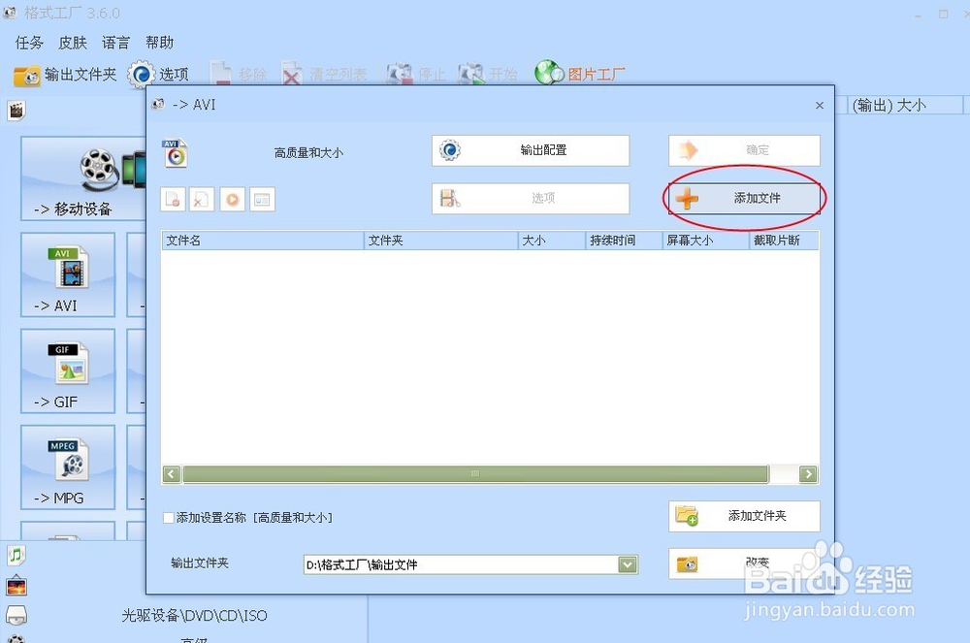Click the media info icon in the dialog

tap(262, 199)
